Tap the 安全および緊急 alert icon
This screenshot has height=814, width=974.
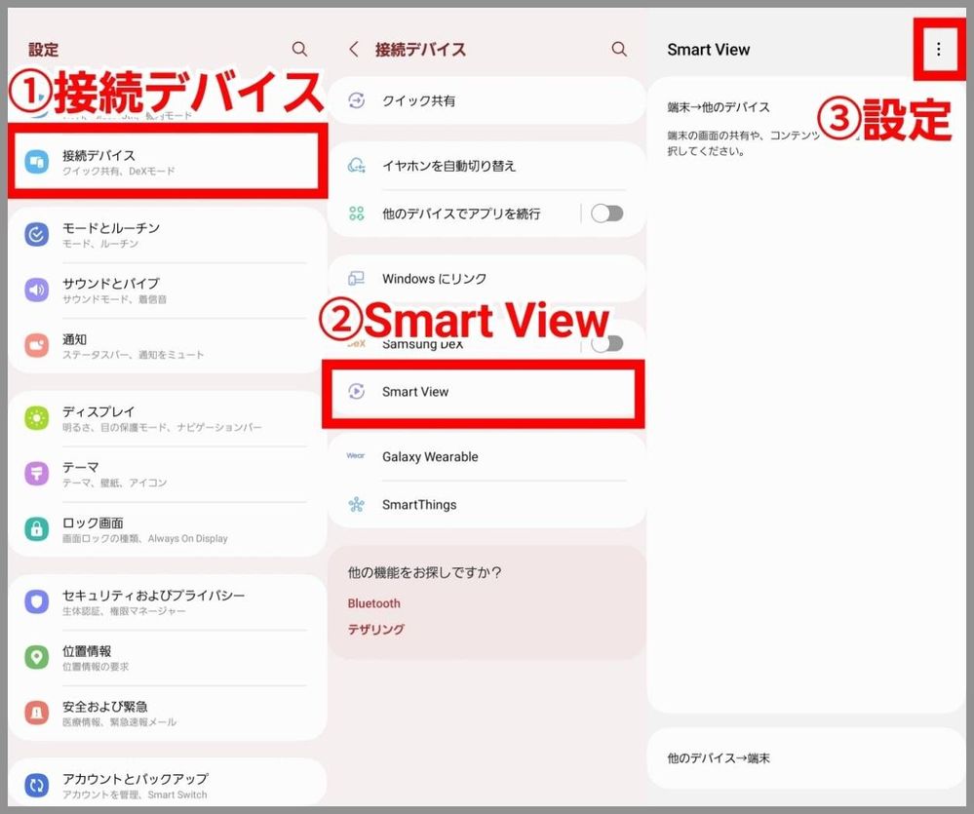37,713
